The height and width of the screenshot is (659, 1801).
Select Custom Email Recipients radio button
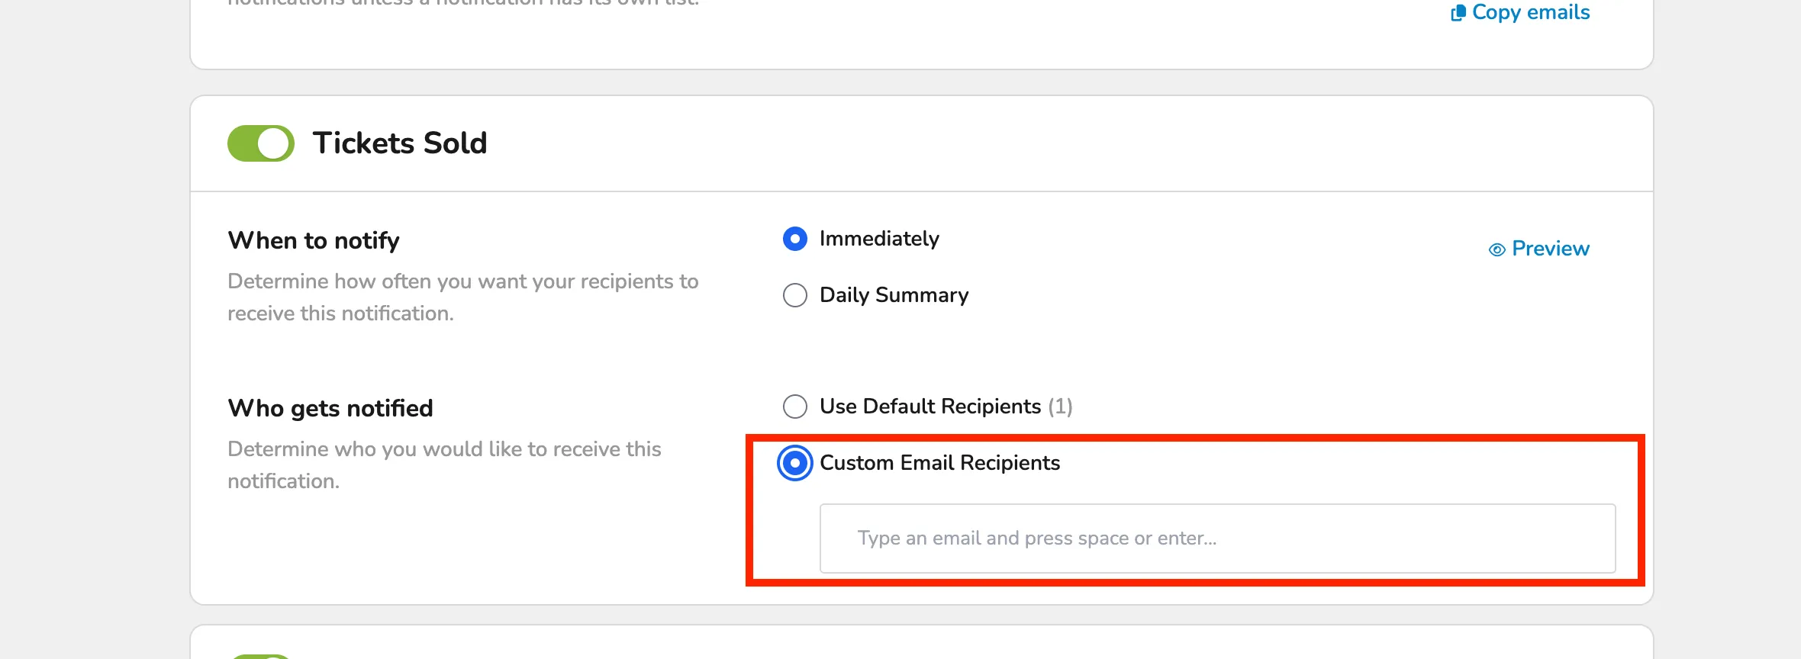click(795, 463)
